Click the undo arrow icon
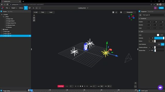Viewport: 165px width, 92px height. click(x=37, y=8)
